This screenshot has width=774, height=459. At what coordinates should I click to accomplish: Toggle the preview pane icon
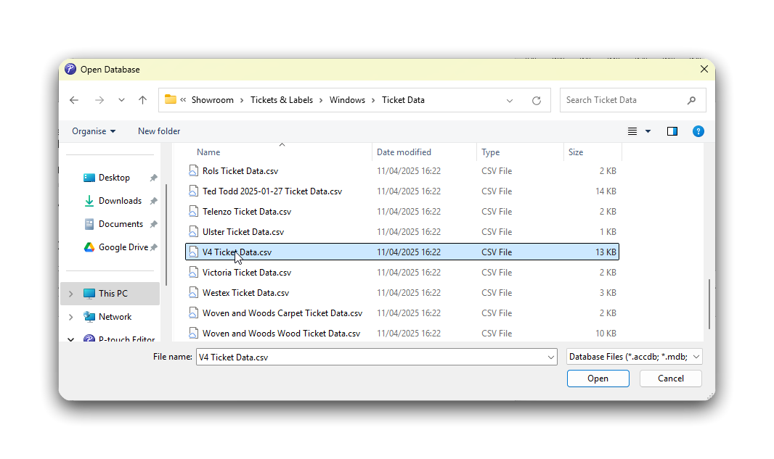point(672,131)
